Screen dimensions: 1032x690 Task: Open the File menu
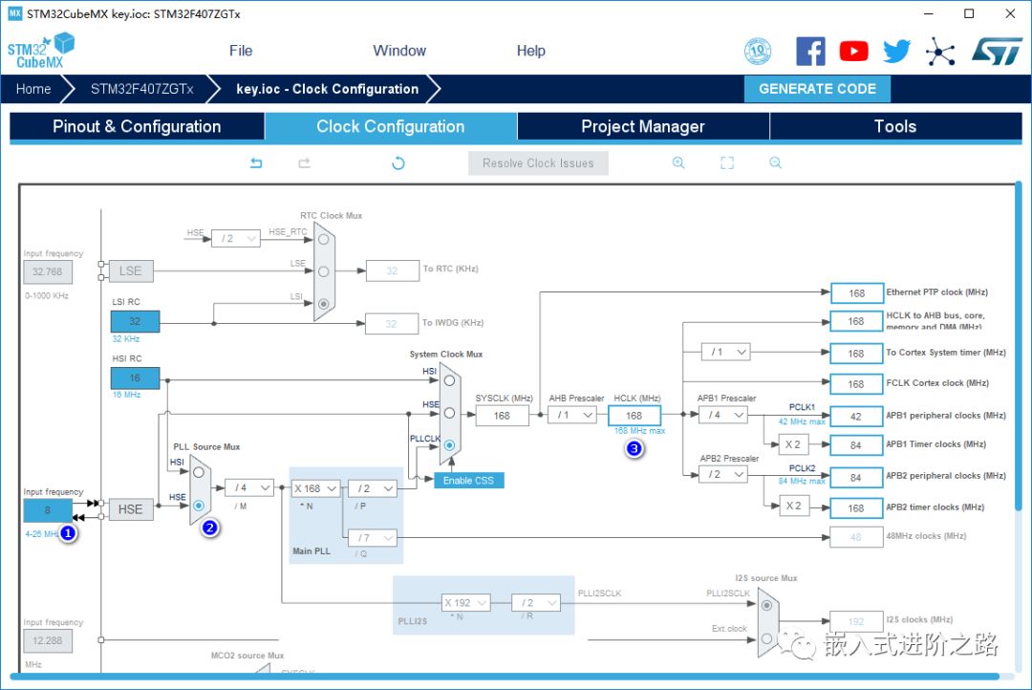coord(241,51)
